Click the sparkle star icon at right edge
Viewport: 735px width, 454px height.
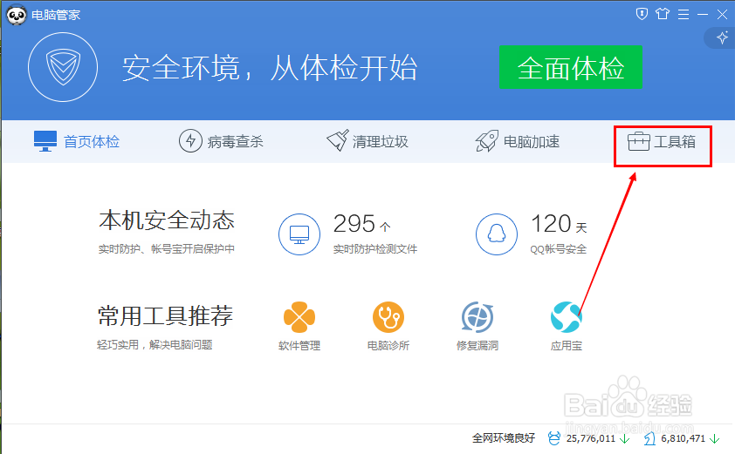tap(722, 37)
